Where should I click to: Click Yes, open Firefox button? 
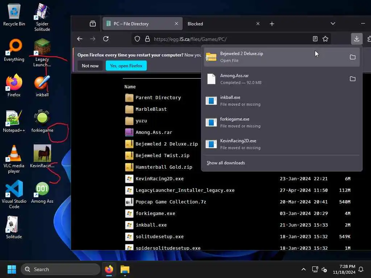point(126,66)
